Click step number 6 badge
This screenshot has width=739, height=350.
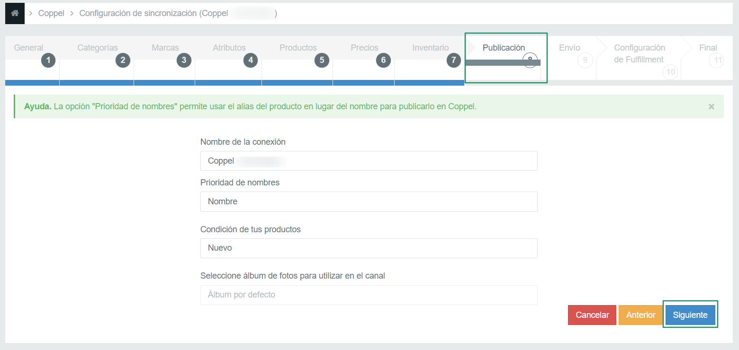[x=383, y=60]
